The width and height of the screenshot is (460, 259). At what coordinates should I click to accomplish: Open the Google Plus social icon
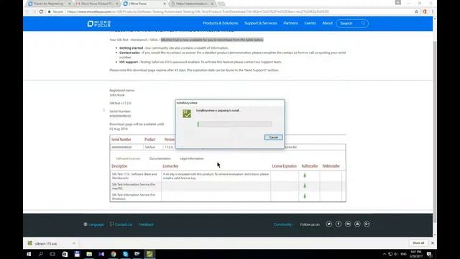point(367,224)
